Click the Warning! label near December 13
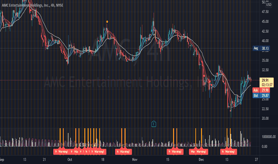Screen dimensions: 278x164 pyautogui.click(x=230, y=152)
